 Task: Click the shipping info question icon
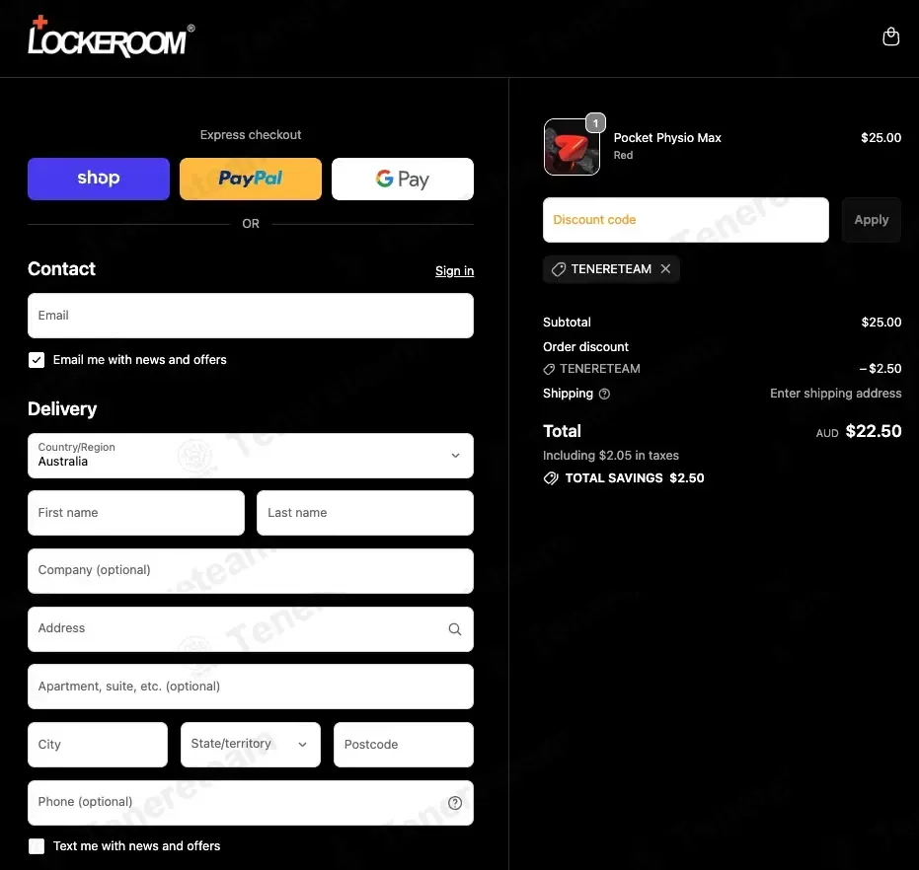604,394
